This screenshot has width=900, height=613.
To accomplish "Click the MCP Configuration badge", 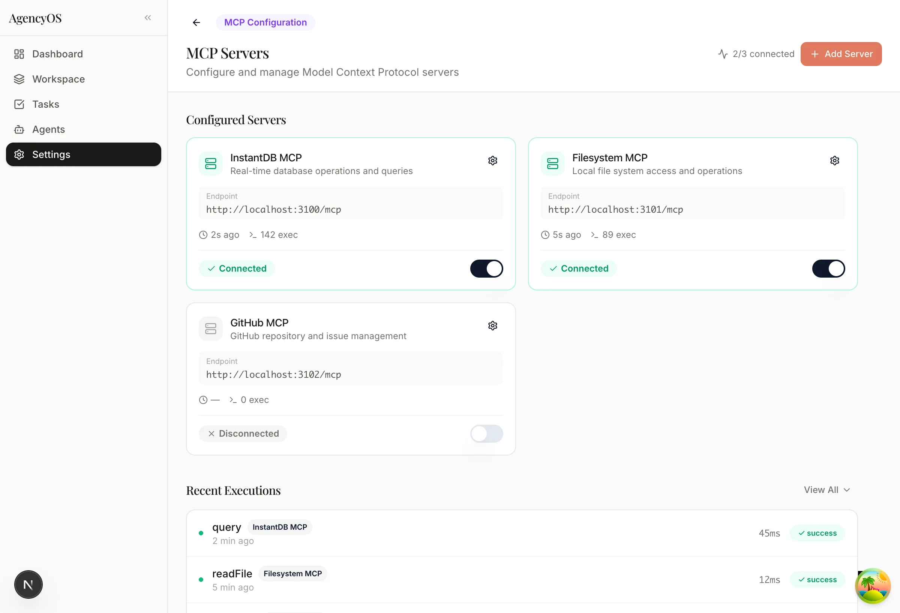I will pos(265,22).
